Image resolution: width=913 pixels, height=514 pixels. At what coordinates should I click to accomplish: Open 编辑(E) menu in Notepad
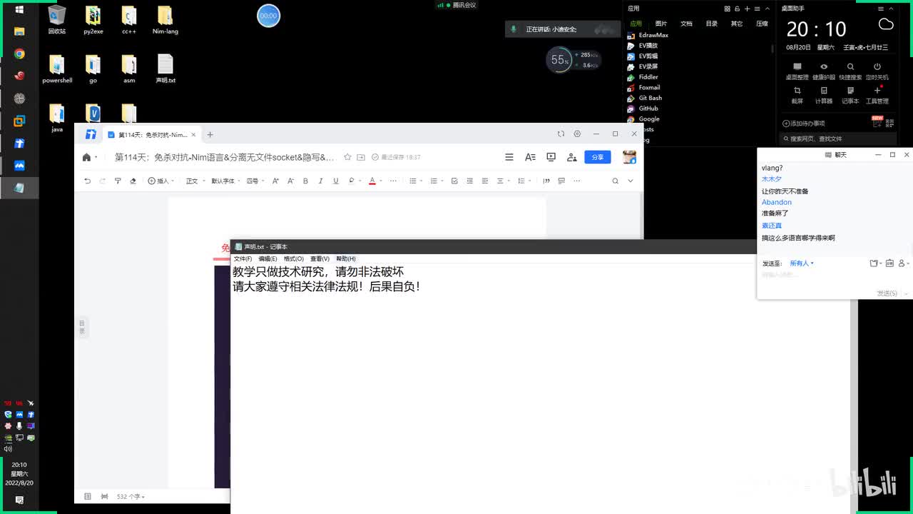click(x=267, y=258)
